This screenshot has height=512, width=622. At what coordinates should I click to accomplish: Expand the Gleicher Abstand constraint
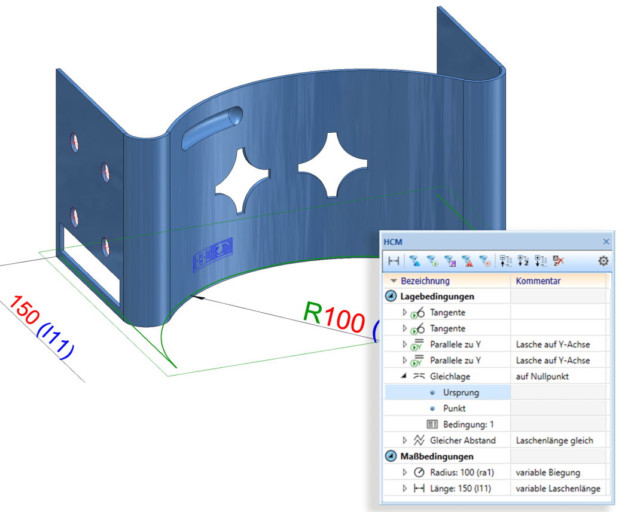coord(405,440)
